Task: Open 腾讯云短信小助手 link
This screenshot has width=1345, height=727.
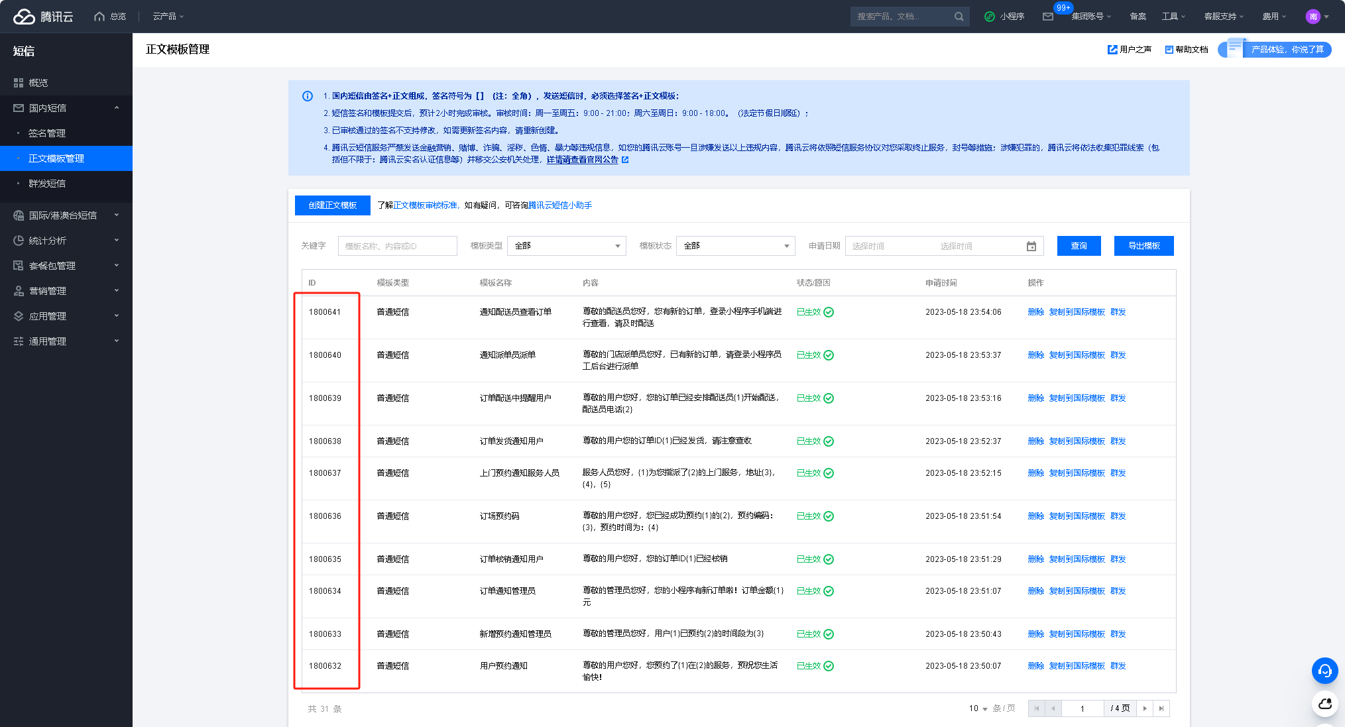Action: [x=560, y=205]
